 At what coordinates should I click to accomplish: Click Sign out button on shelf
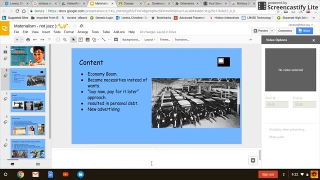click(x=268, y=174)
